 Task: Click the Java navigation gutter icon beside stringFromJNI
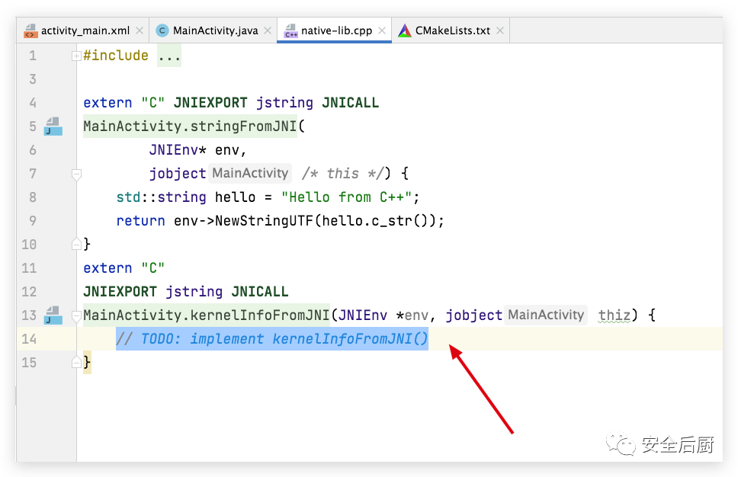pyautogui.click(x=53, y=126)
